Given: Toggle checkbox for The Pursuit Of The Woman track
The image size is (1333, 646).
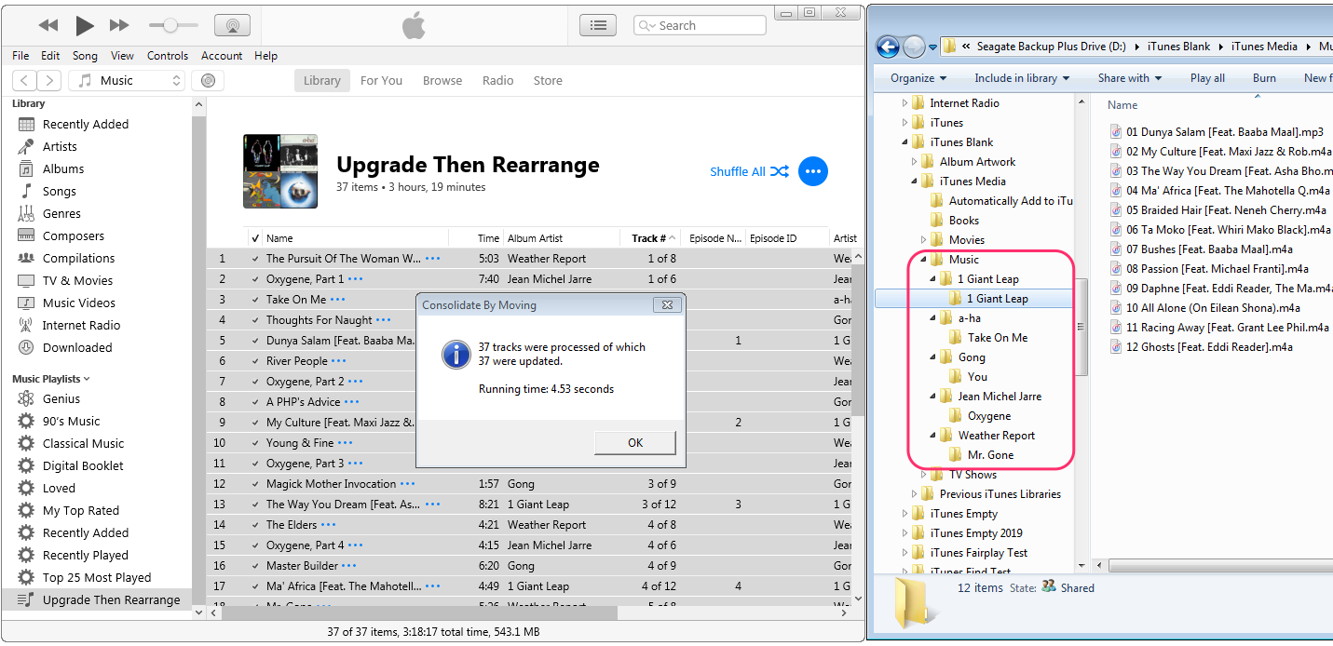Looking at the screenshot, I should pyautogui.click(x=255, y=259).
